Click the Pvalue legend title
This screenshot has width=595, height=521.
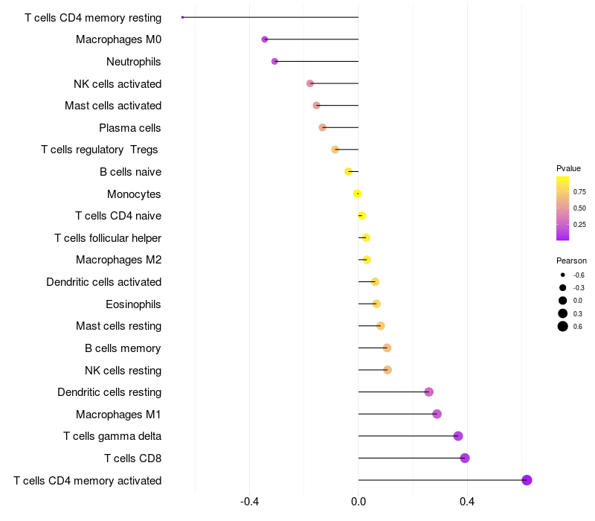568,168
